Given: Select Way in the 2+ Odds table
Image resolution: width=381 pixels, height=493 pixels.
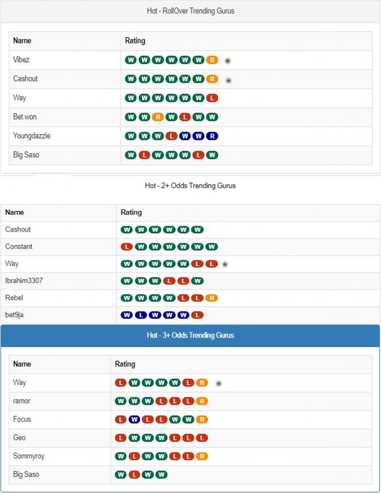Looking at the screenshot, I should click(12, 263).
